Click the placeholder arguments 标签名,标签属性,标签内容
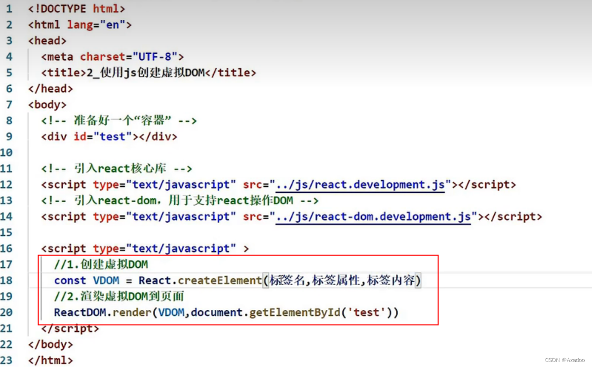This screenshot has width=592, height=367. pyautogui.click(x=342, y=280)
